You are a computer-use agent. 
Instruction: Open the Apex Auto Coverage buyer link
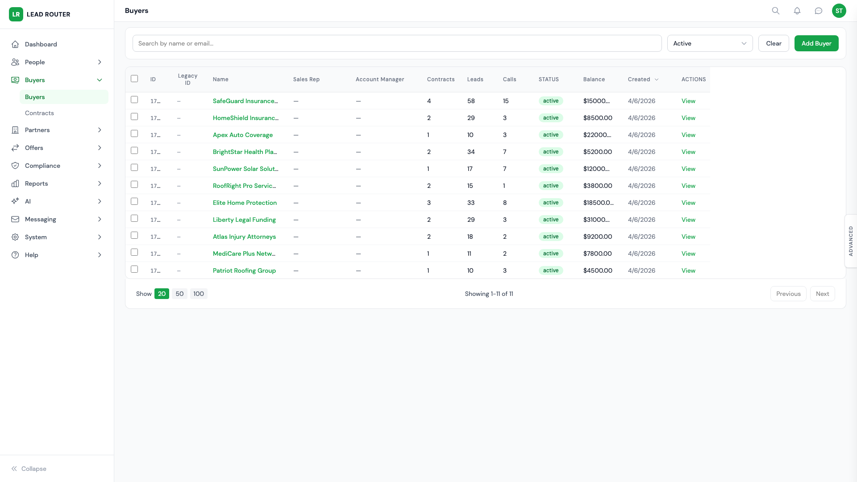tap(242, 135)
